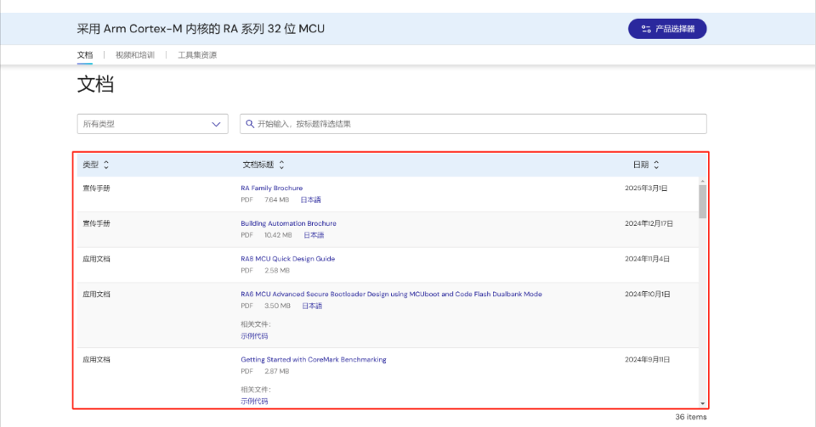Sort by 日期 column arrows
The image size is (816, 427).
(656, 165)
